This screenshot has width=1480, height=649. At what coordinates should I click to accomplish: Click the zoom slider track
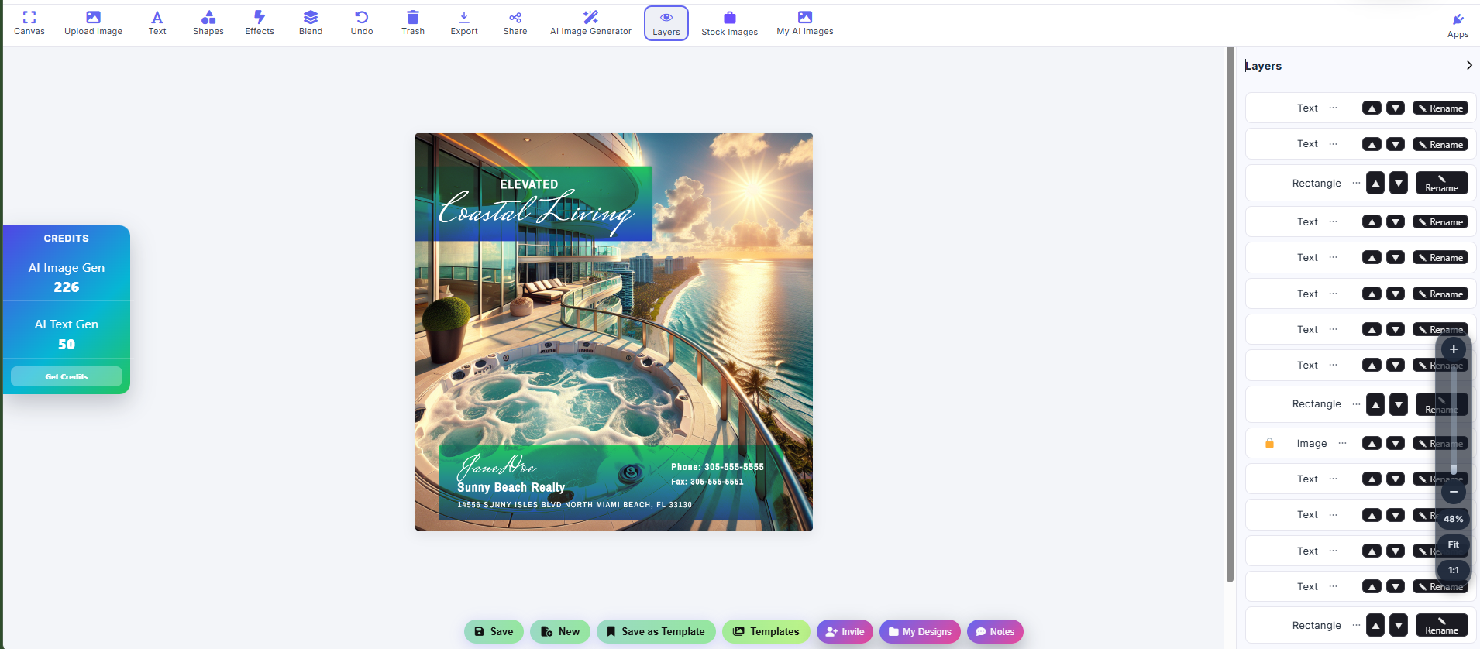1453,418
